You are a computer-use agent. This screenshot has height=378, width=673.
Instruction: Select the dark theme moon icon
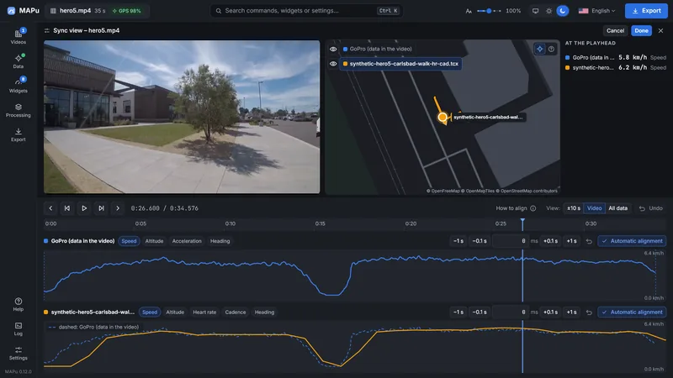point(563,11)
